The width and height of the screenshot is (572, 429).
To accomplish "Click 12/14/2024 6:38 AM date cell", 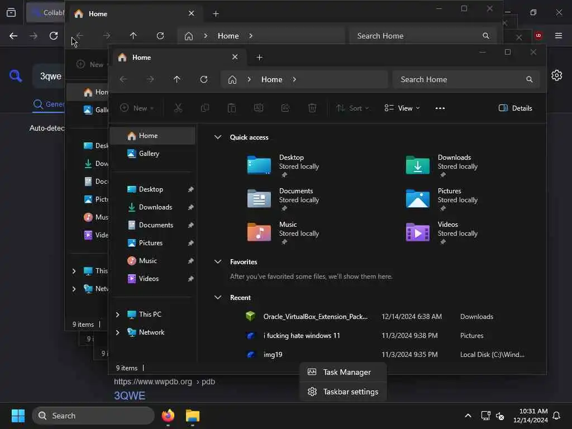I will coord(412,317).
